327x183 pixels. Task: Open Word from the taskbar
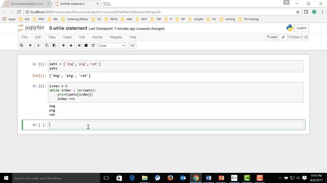point(208,178)
